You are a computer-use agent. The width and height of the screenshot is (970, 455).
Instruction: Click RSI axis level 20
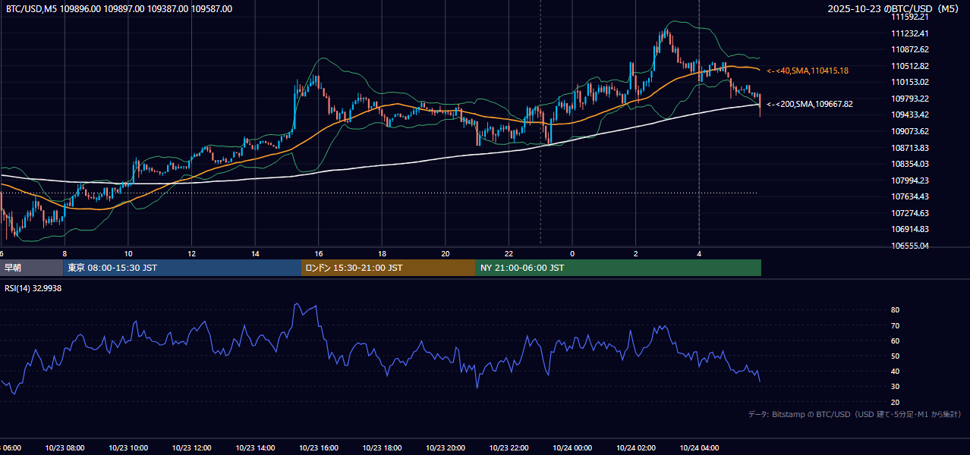[895, 402]
